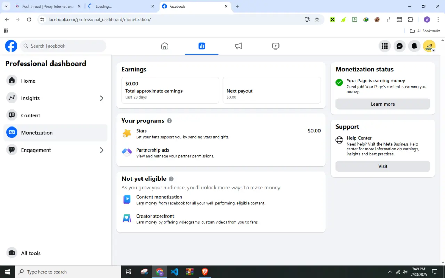
Task: Click the account profile picture
Action: (429, 46)
